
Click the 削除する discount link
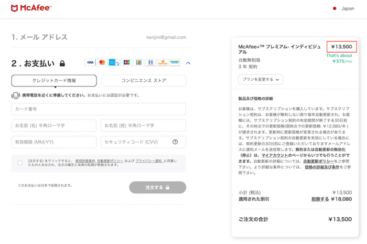pos(320,199)
